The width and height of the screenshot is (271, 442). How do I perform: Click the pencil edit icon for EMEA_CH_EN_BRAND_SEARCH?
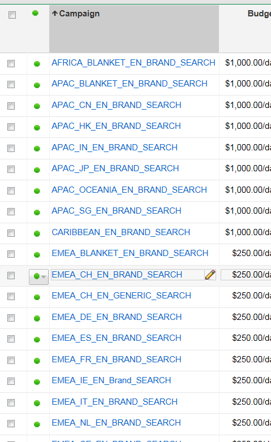tap(210, 275)
